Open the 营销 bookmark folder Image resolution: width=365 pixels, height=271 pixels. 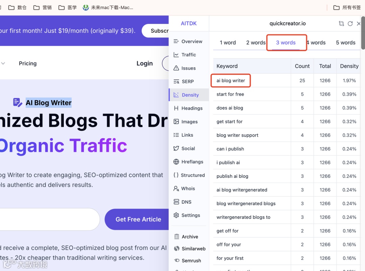(42, 7)
